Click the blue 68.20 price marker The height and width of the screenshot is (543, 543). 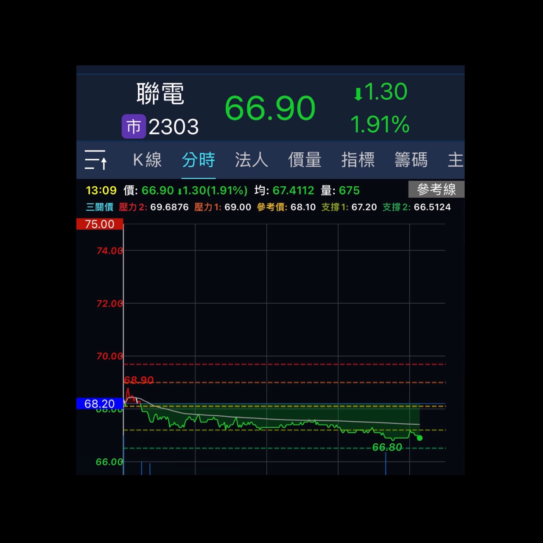point(100,403)
